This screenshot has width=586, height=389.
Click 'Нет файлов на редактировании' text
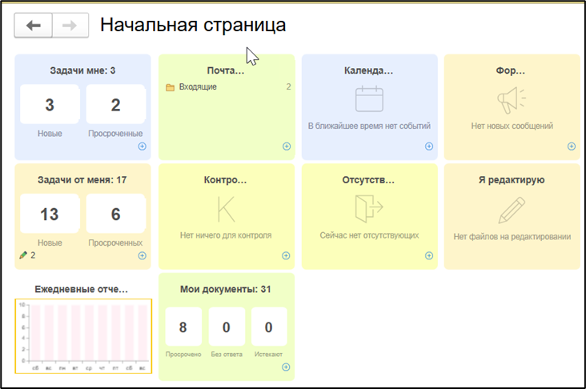coord(512,237)
